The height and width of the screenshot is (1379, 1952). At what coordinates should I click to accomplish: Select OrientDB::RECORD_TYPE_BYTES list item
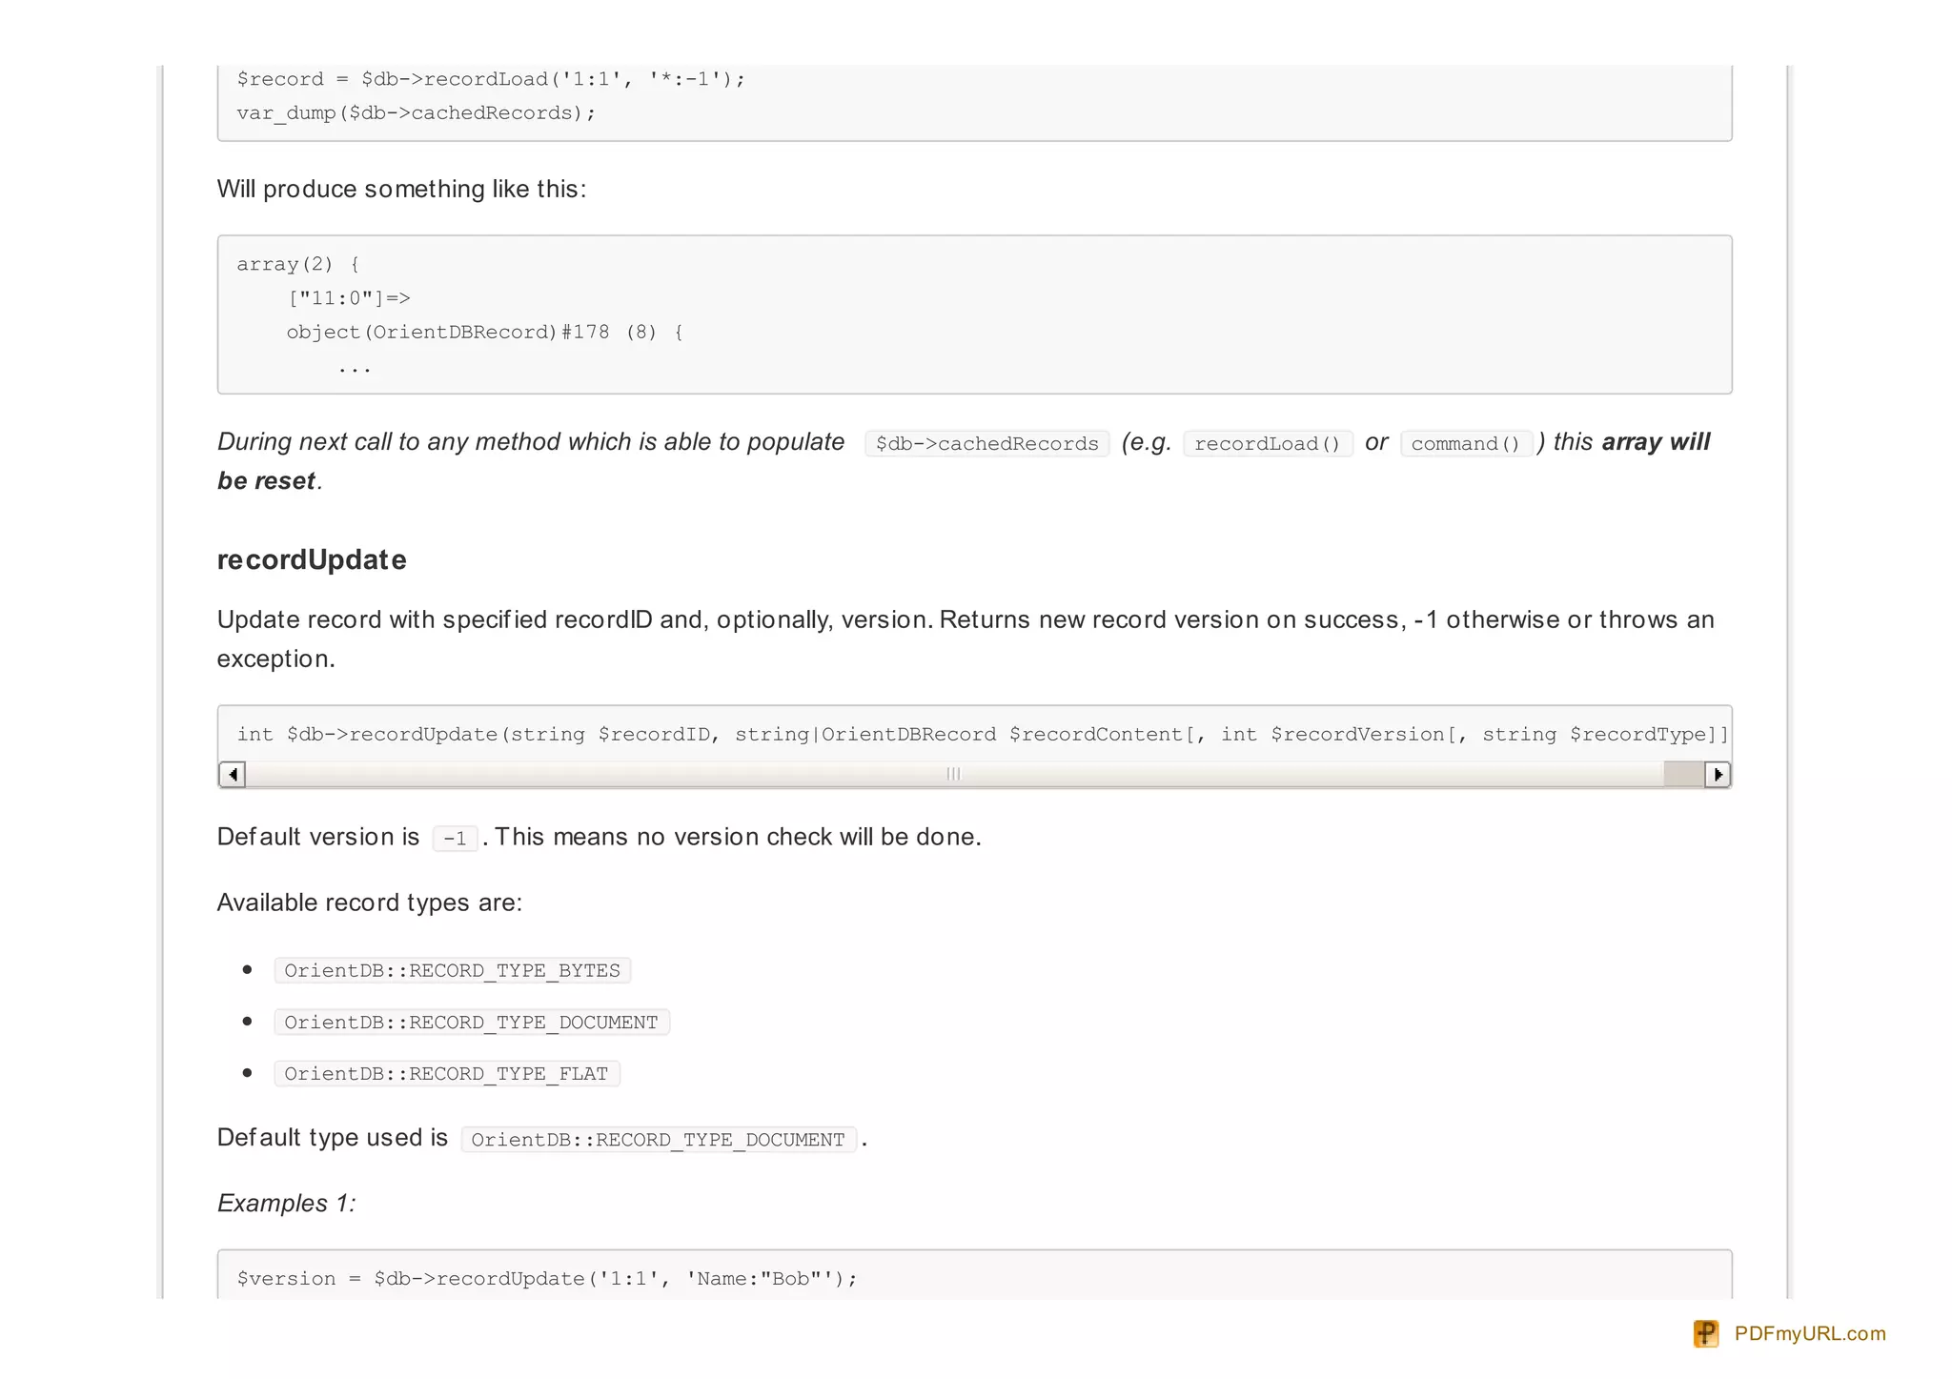coord(452,970)
